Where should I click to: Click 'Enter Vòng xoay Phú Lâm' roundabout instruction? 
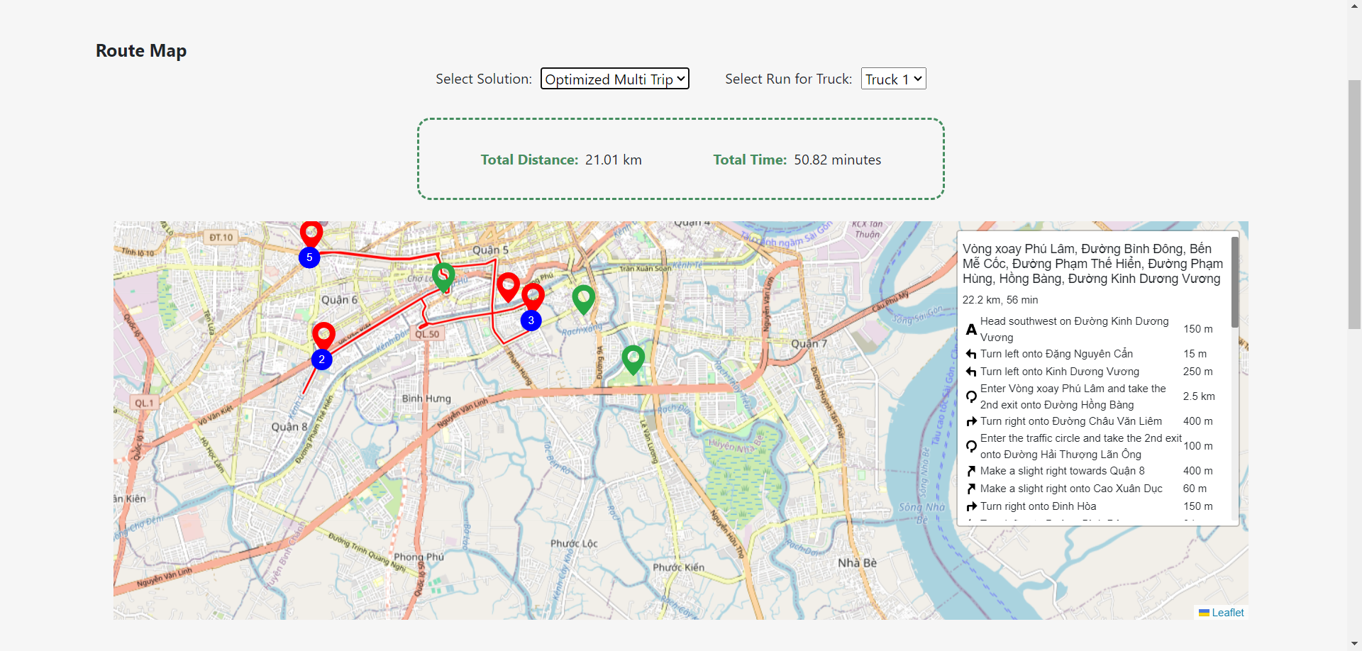1073,396
